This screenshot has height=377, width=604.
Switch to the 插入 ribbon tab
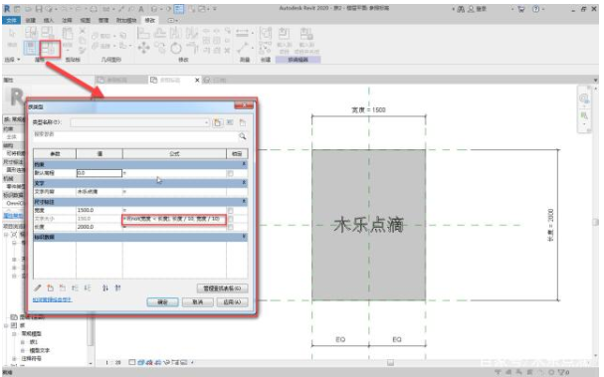pos(49,20)
